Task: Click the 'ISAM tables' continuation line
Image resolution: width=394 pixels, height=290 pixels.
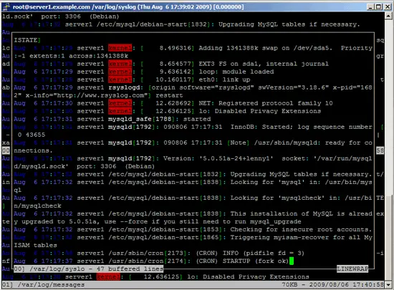Action: click(x=35, y=246)
